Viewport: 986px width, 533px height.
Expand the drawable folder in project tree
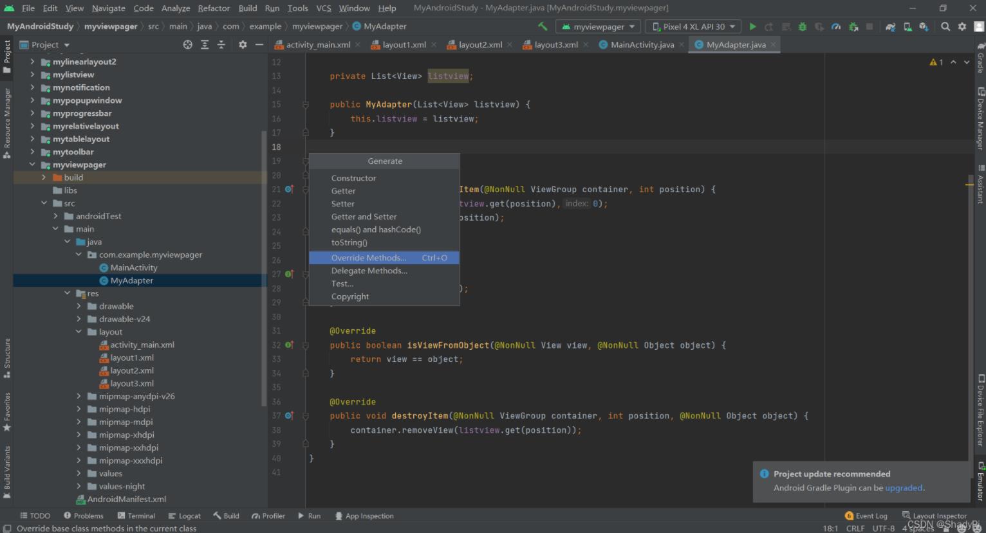(x=79, y=306)
